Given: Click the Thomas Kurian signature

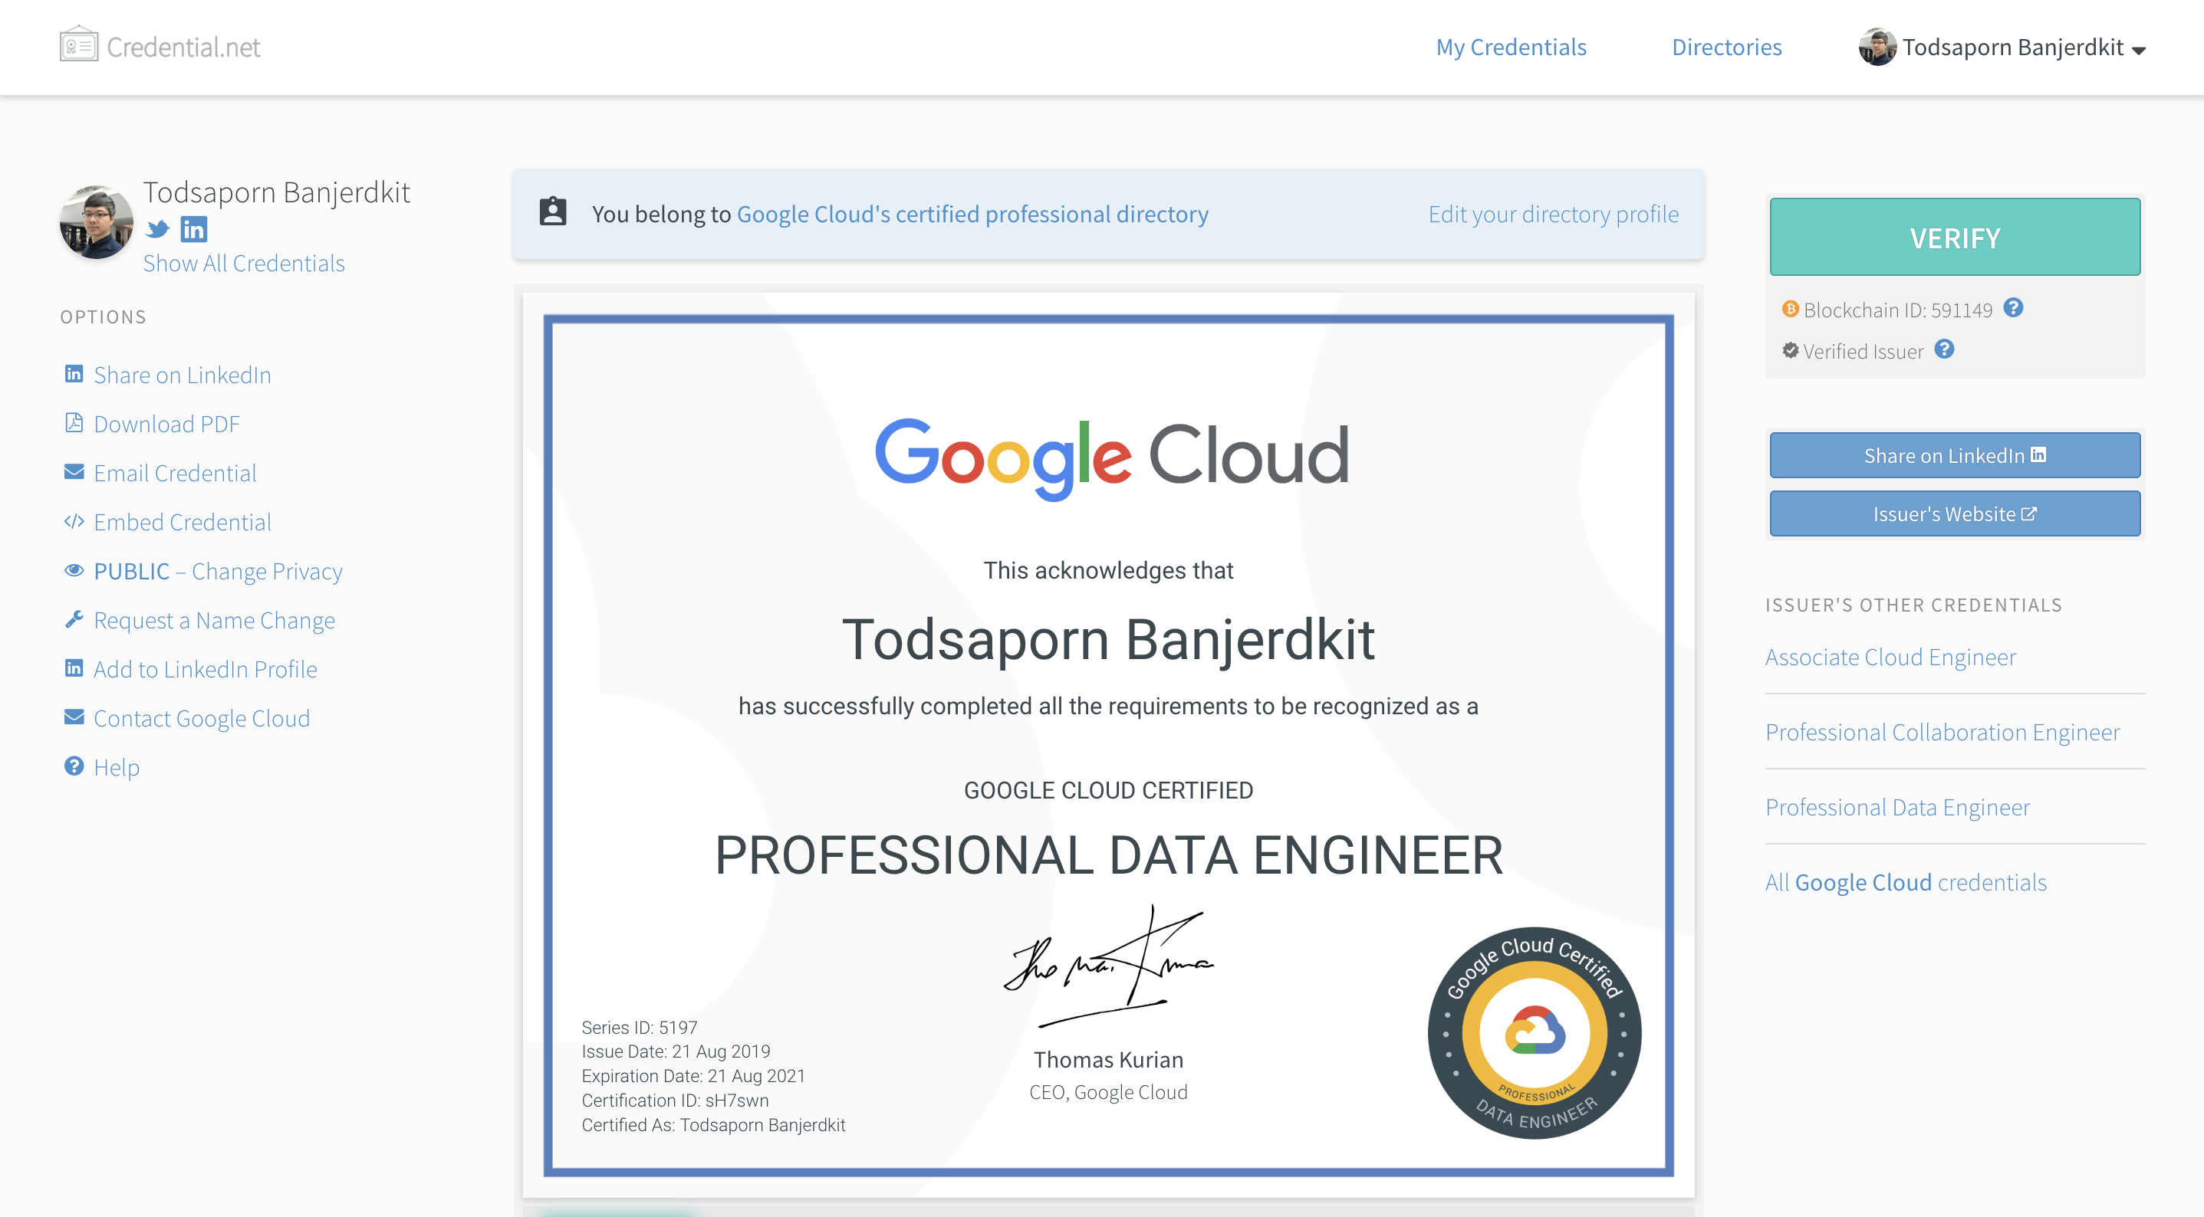Looking at the screenshot, I should (x=1108, y=966).
